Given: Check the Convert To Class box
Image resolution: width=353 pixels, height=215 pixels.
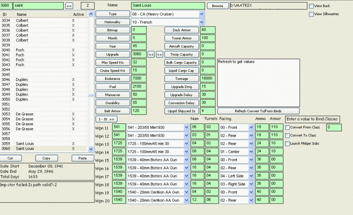Looking at the screenshot, I should tap(287, 136).
